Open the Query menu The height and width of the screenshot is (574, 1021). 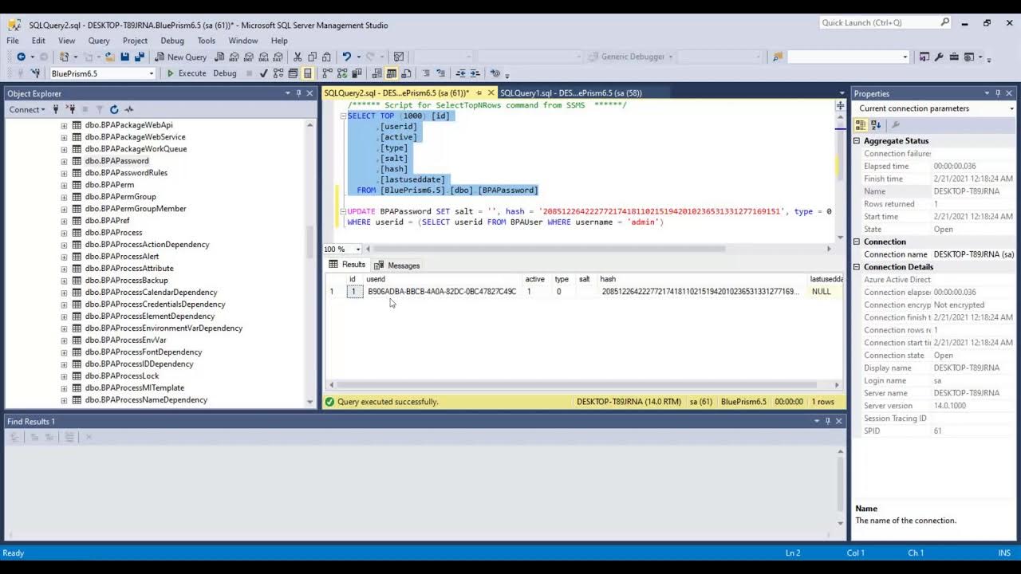point(99,41)
